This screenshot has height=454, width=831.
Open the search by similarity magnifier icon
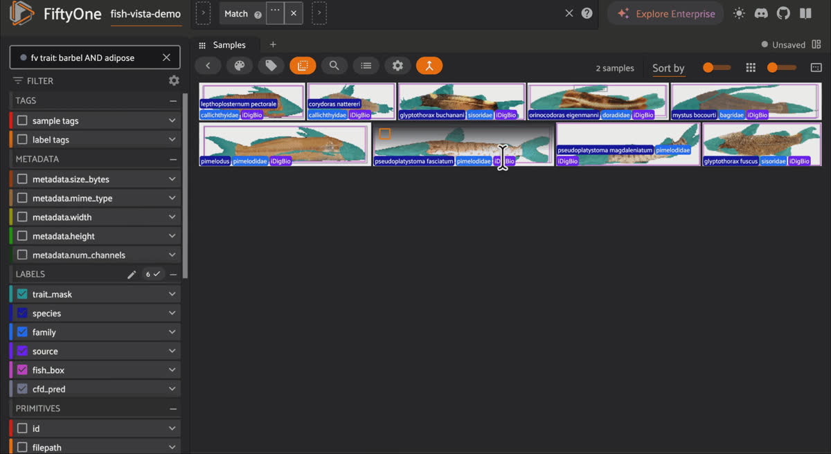click(x=334, y=66)
